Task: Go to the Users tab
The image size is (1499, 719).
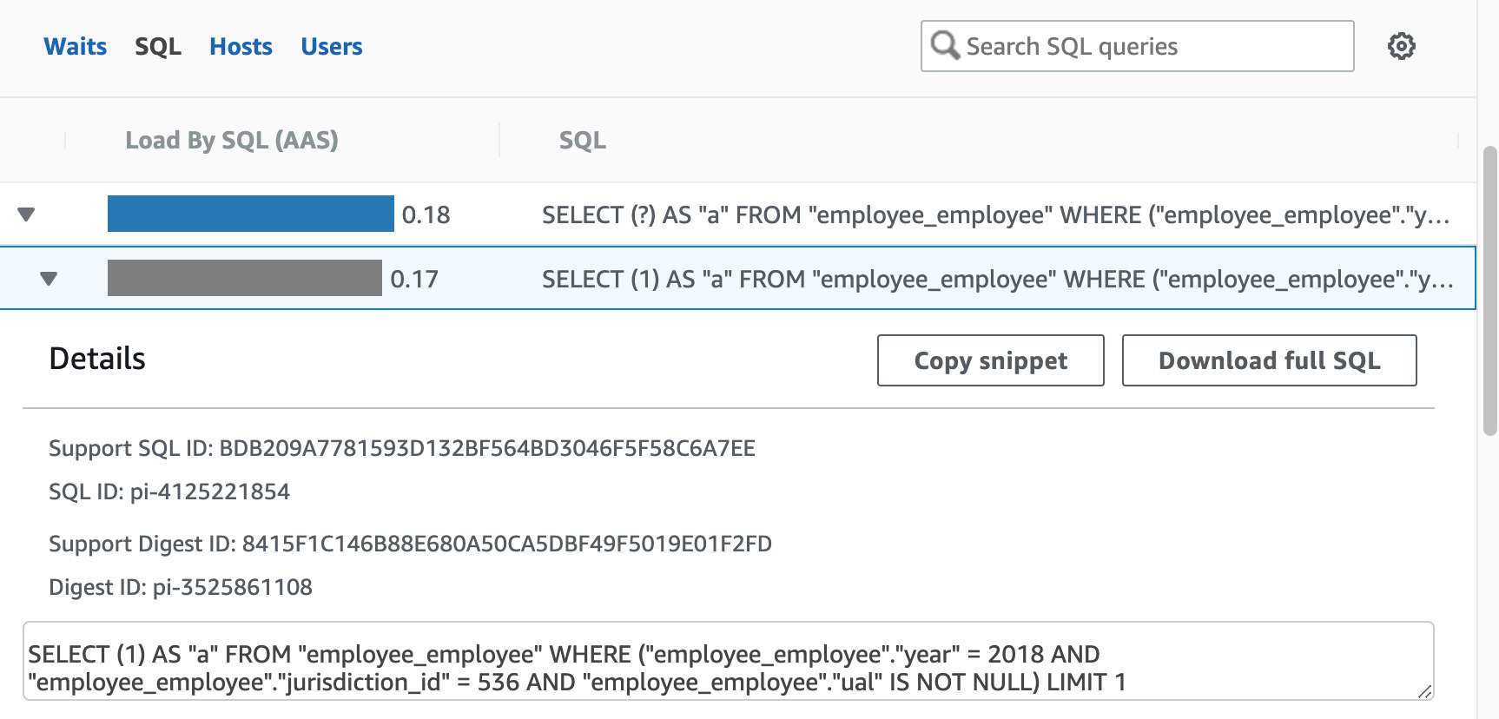Action: pyautogui.click(x=332, y=46)
